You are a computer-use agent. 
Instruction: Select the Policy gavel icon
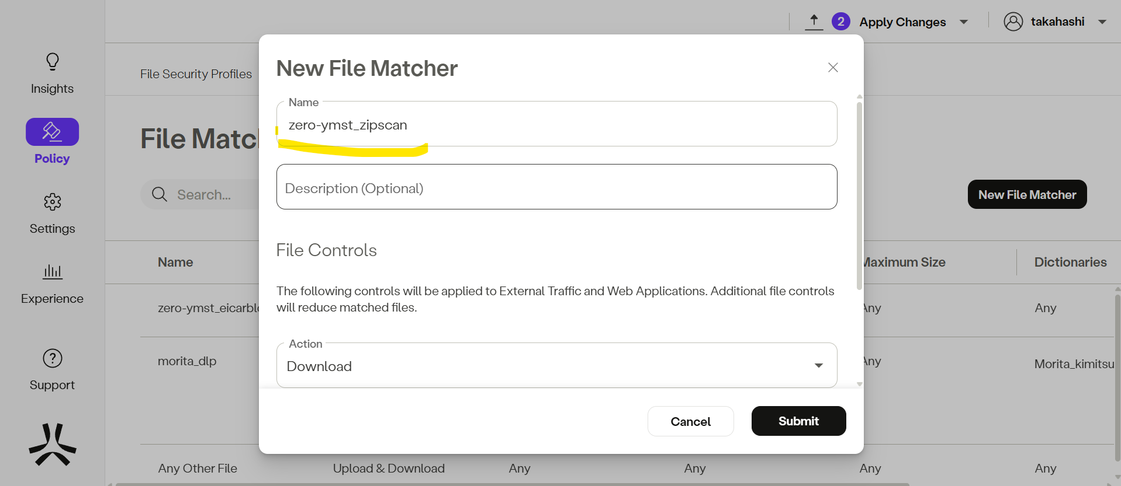coord(52,132)
